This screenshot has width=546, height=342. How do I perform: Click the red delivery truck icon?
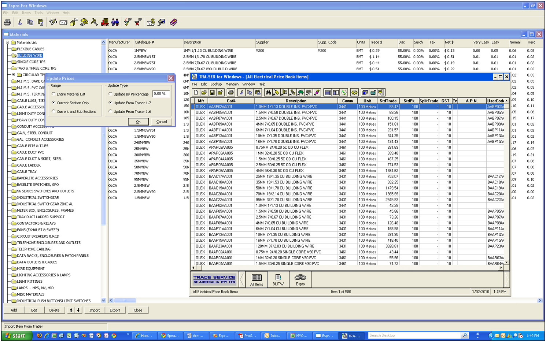[105, 22]
